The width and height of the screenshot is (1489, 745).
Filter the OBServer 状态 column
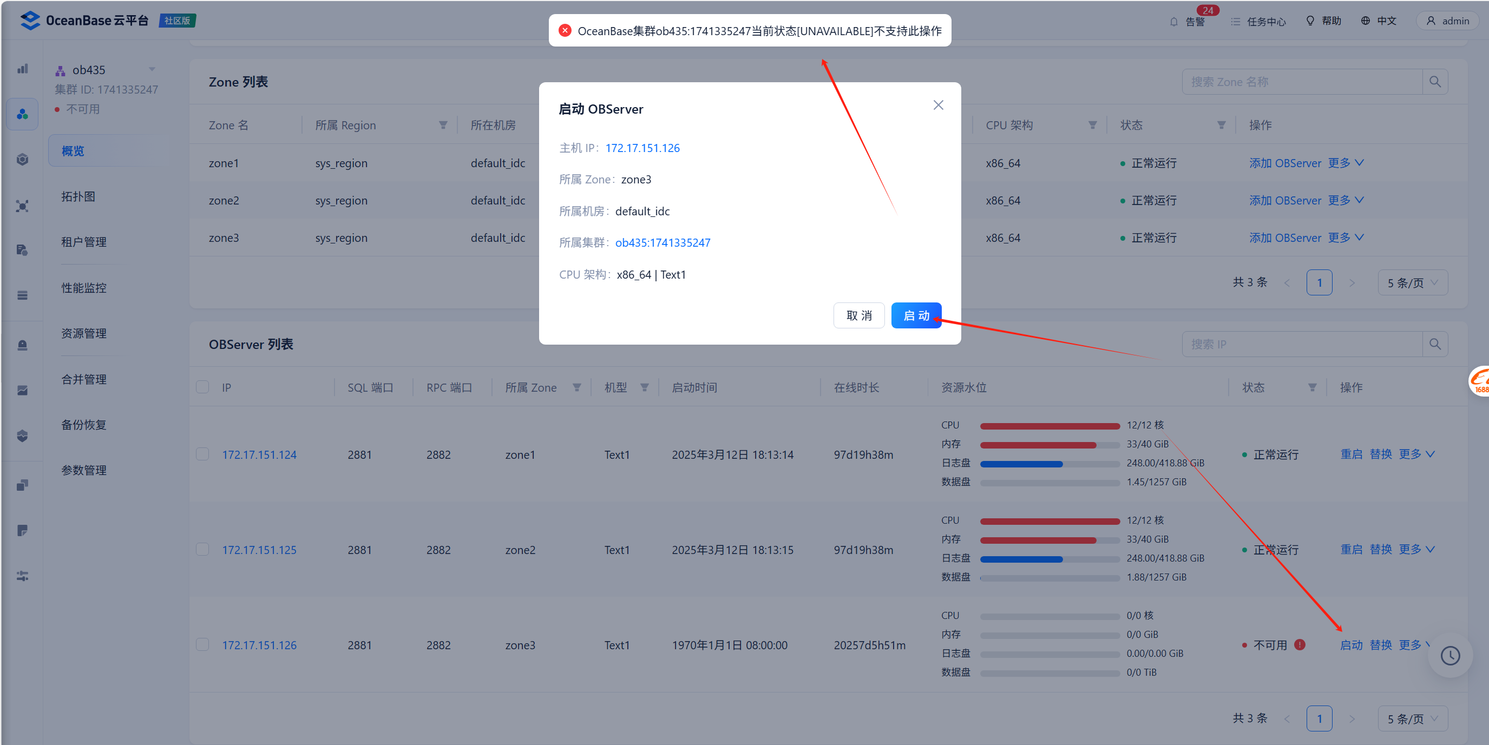pos(1313,388)
